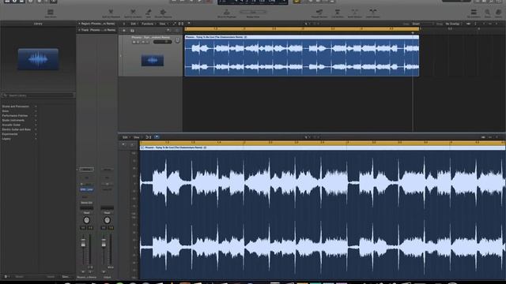
Task: Click the Set Locators toolbar icon
Action: pyautogui.click(x=474, y=13)
